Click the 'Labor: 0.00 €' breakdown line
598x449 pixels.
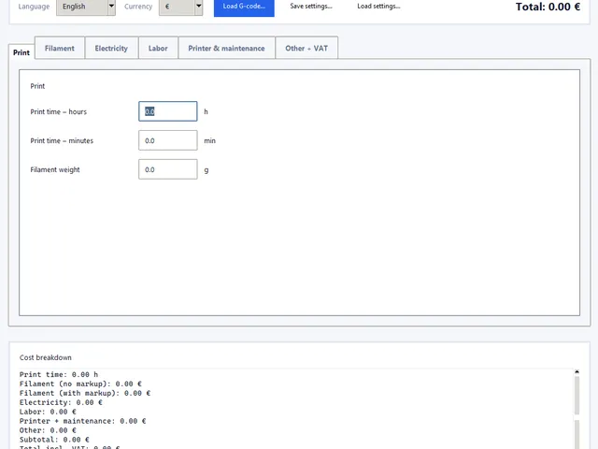click(48, 412)
